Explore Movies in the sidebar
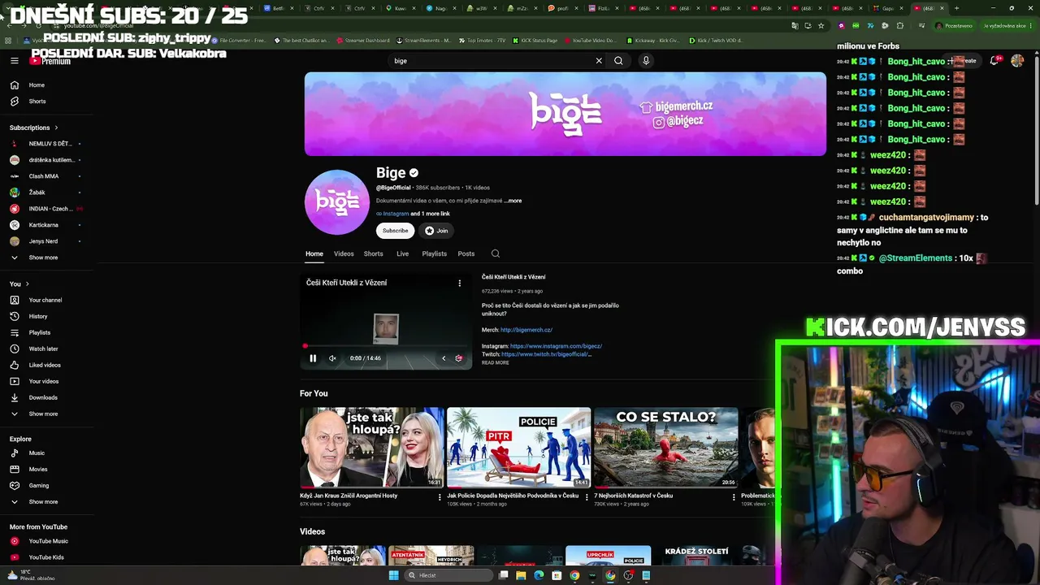Viewport: 1040px width, 585px height. [x=38, y=469]
